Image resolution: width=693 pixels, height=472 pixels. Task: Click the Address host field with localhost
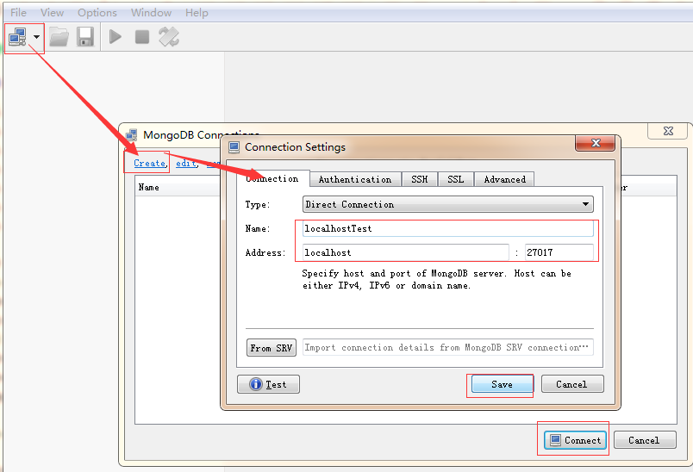coord(406,252)
